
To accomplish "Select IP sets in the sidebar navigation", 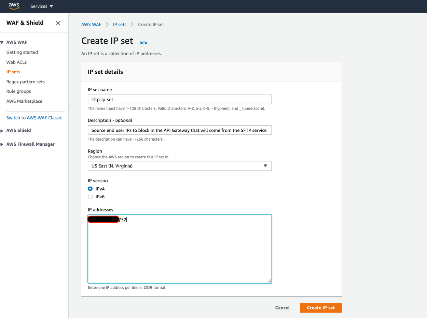I will click(13, 72).
